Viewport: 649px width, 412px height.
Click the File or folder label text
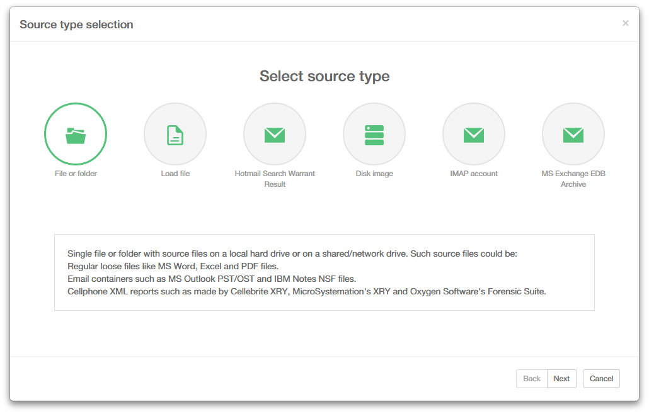(x=76, y=173)
